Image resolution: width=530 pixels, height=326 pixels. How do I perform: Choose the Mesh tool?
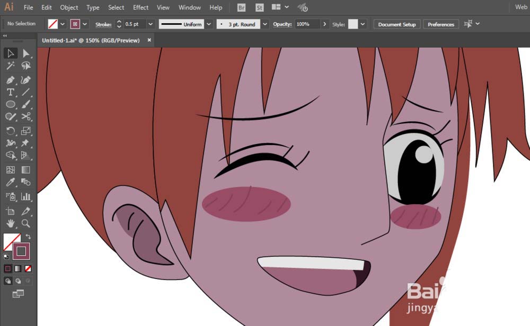pos(11,170)
